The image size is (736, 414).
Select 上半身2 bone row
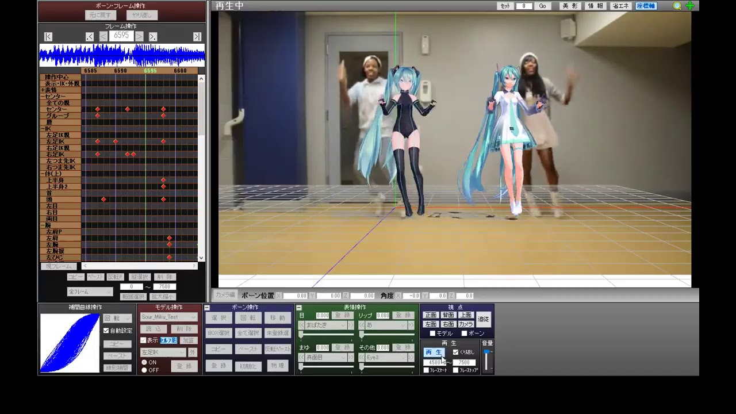60,187
